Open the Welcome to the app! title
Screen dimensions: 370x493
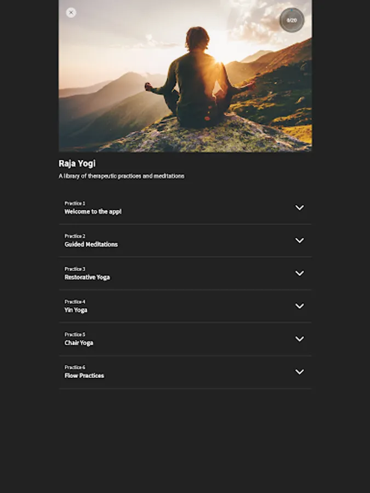point(93,211)
